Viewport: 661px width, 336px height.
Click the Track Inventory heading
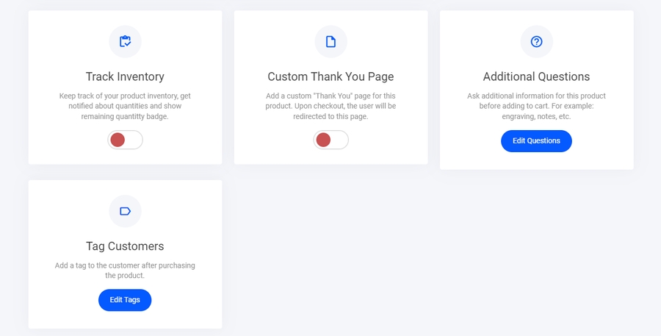coord(125,76)
